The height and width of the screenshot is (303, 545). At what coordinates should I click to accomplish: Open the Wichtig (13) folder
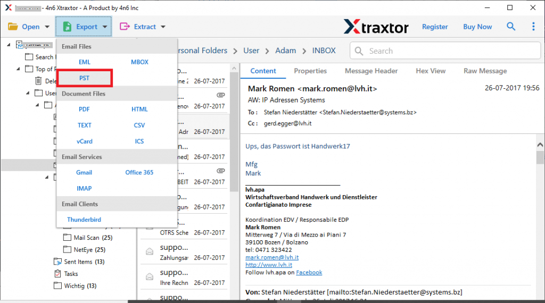point(75,286)
